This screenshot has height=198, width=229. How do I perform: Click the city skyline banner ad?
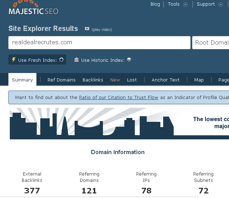click(119, 124)
